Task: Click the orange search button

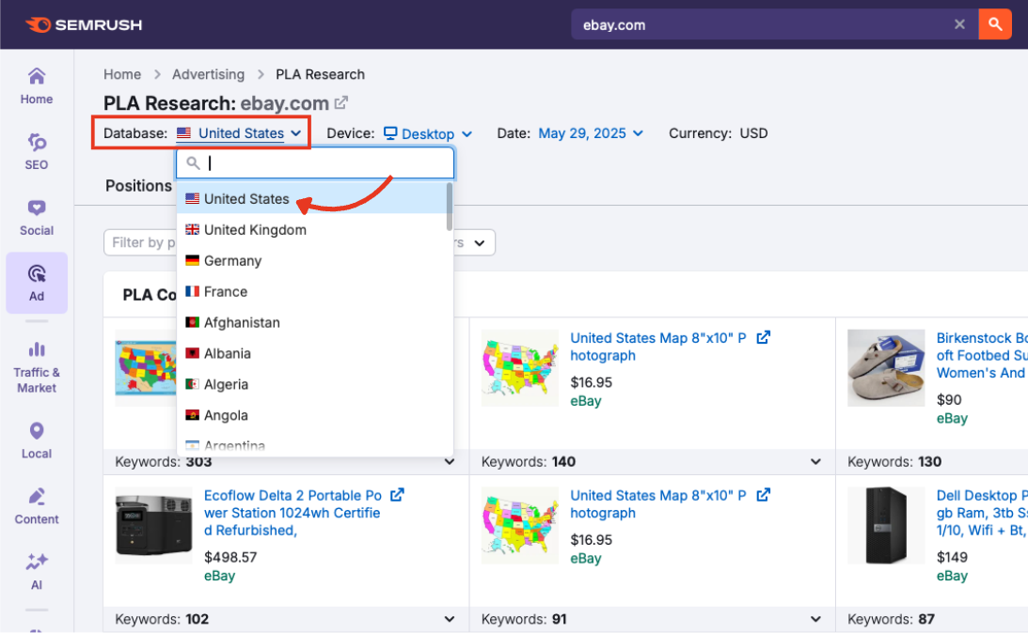Action: pyautogui.click(x=995, y=24)
